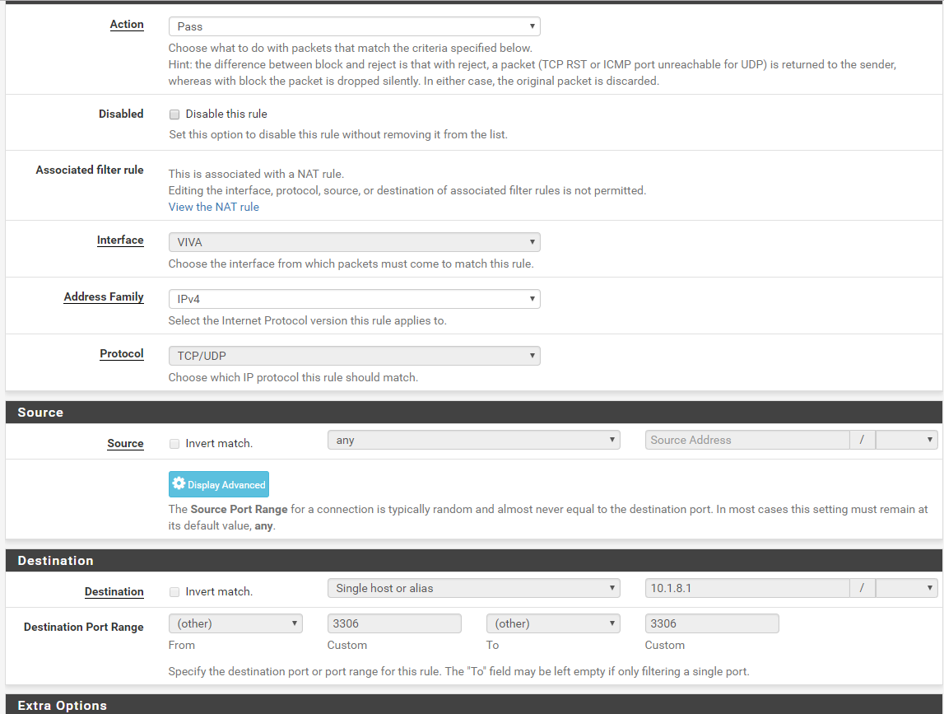Open the Source type dropdown showing any
The height and width of the screenshot is (714, 944).
pos(473,441)
